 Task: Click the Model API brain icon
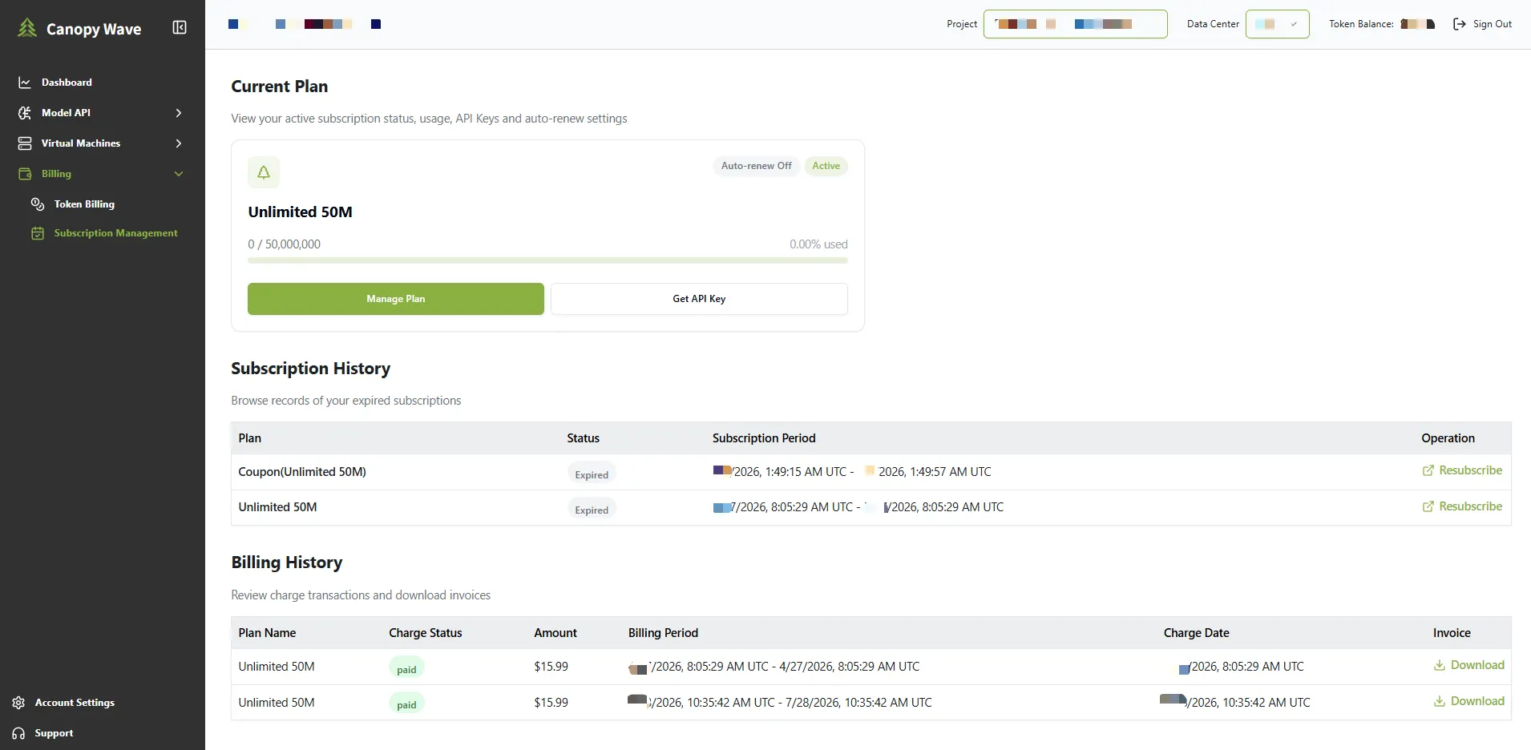click(25, 113)
